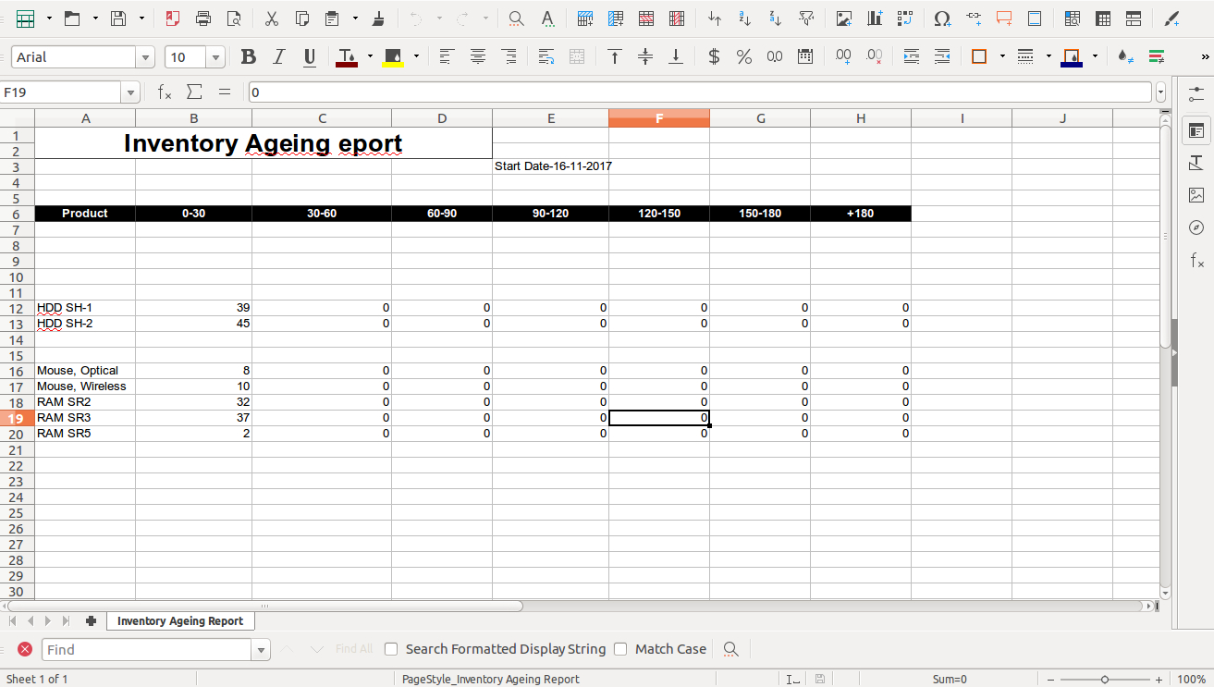Close the Find toolbar
Screen dimensions: 1214x687
click(x=25, y=648)
